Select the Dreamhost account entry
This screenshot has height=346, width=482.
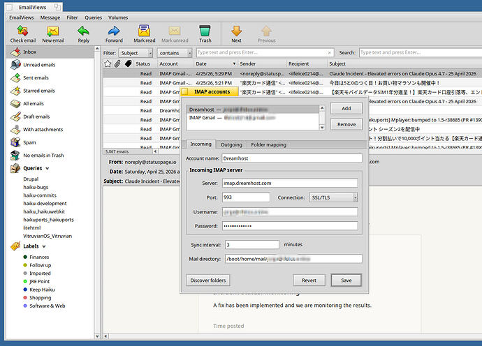[x=253, y=110]
